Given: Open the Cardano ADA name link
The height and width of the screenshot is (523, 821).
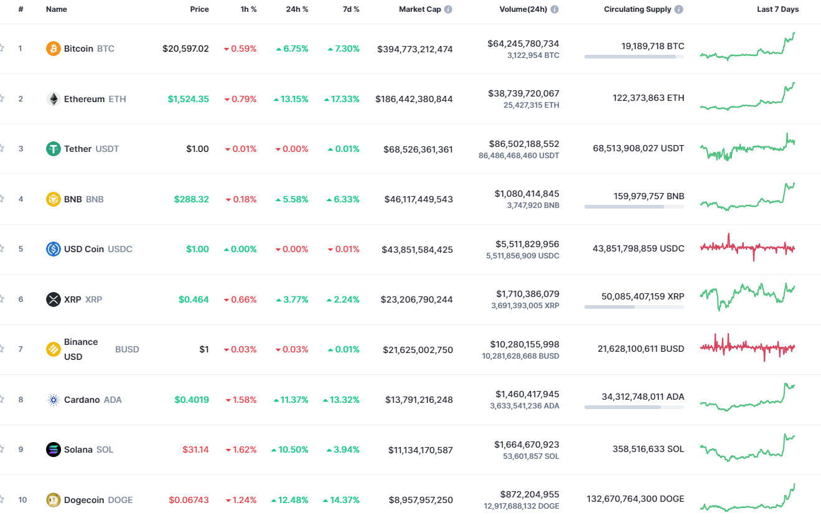Looking at the screenshot, I should (x=82, y=399).
